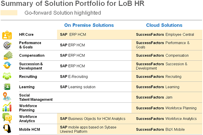Click the Performance & Goals target icon
This screenshot has width=203, height=135.
[x=7, y=45]
